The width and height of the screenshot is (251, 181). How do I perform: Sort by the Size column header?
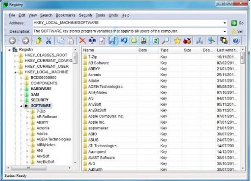(x=191, y=50)
